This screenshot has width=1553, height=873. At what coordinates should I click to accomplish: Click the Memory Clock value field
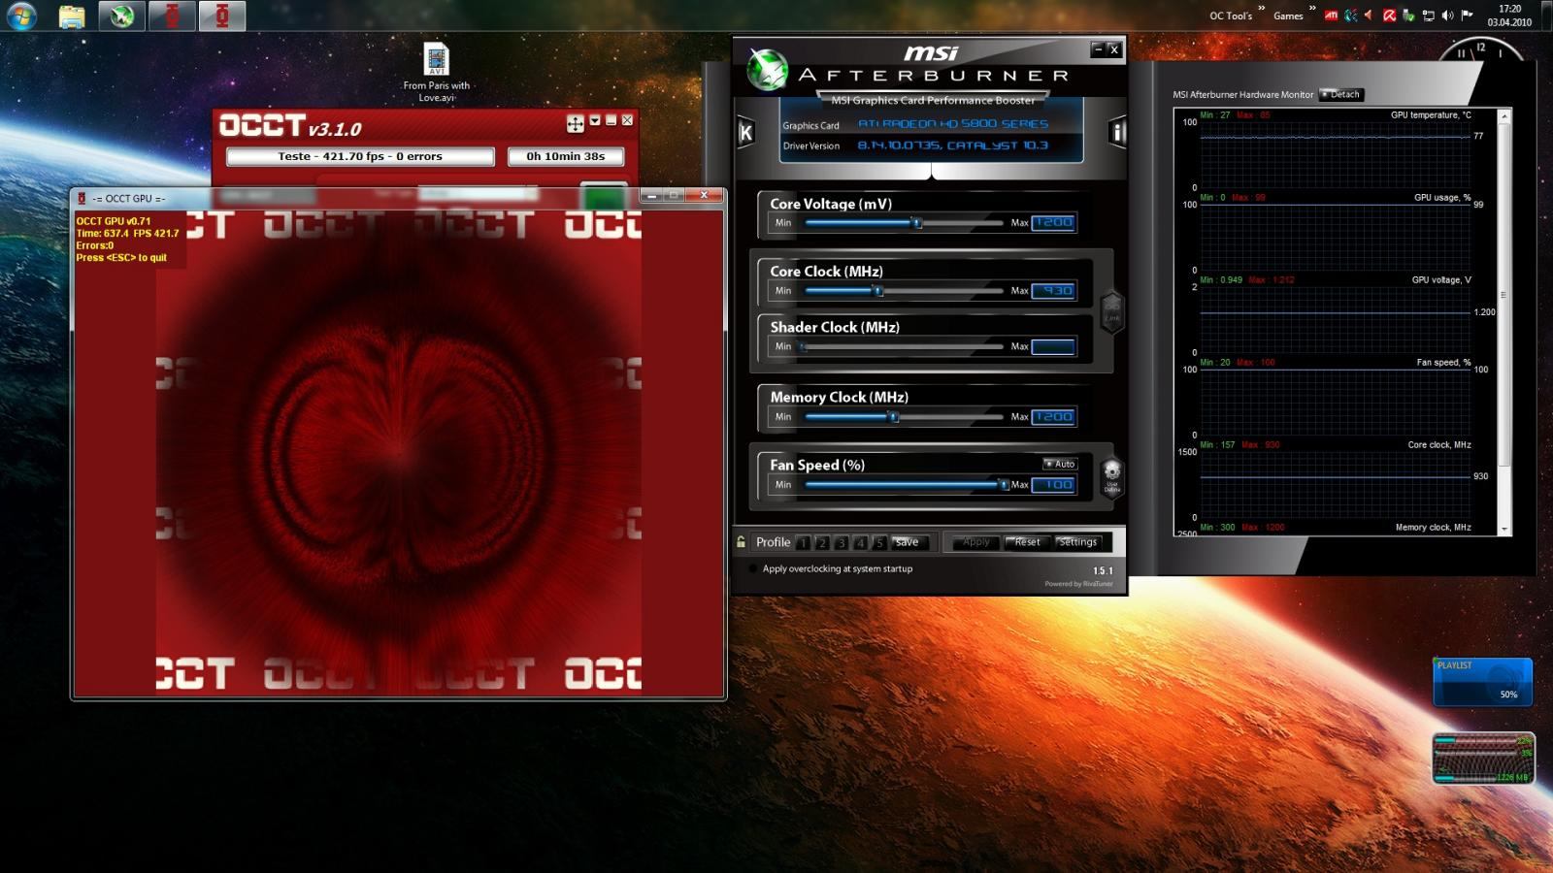(1053, 417)
